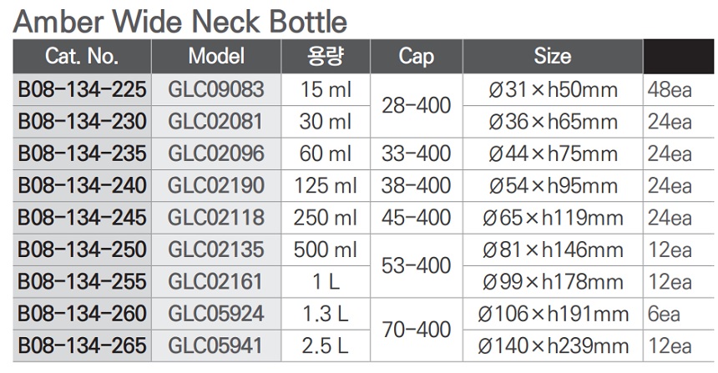The image size is (718, 373).
Task: Click the Model column header
Action: point(215,57)
